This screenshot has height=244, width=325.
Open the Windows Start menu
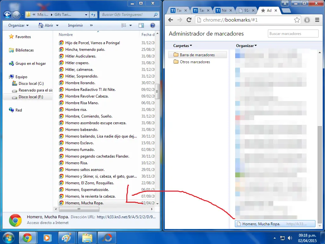coord(9,238)
